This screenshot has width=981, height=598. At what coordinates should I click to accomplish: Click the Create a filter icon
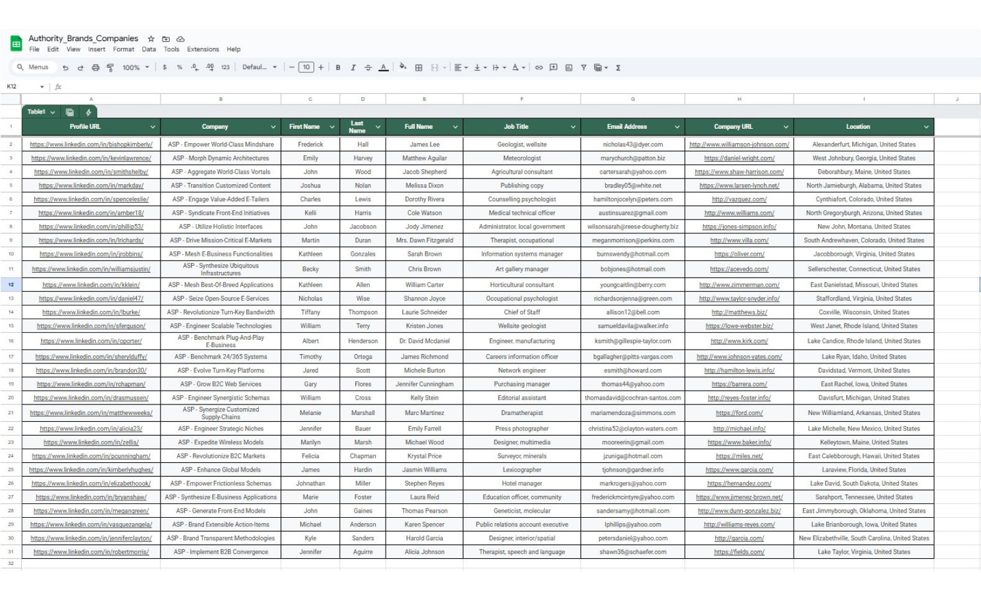click(583, 68)
